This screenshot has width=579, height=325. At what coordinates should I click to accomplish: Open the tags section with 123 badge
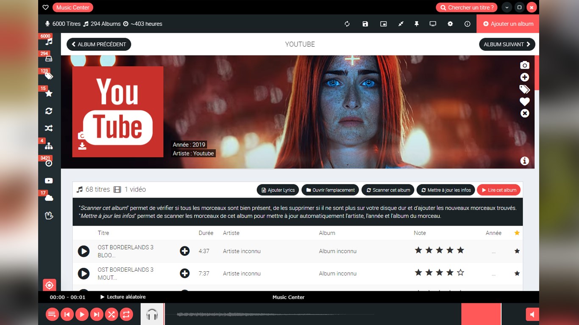pos(49,76)
